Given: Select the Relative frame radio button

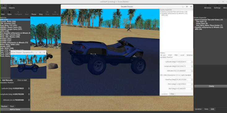Looking at the screenshot, I should tap(188, 55).
